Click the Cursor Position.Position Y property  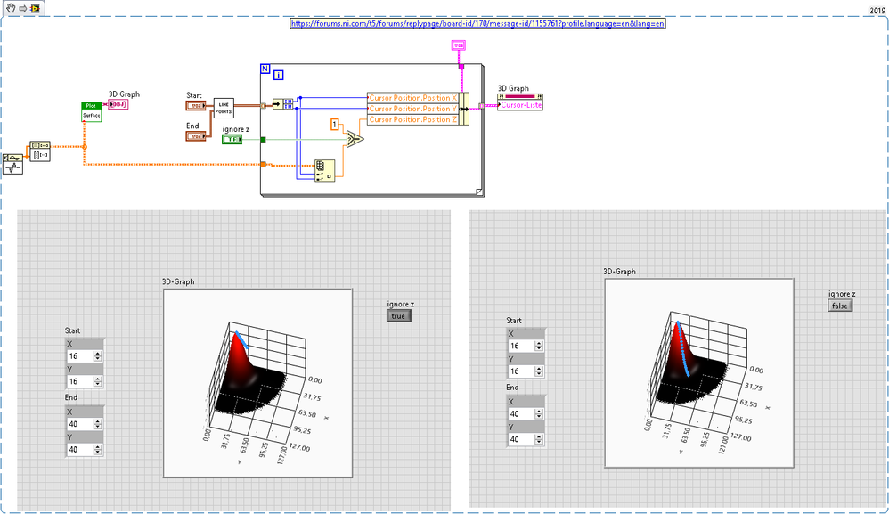click(x=412, y=109)
